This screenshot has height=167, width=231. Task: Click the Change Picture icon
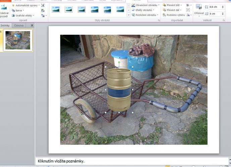point(43,10)
